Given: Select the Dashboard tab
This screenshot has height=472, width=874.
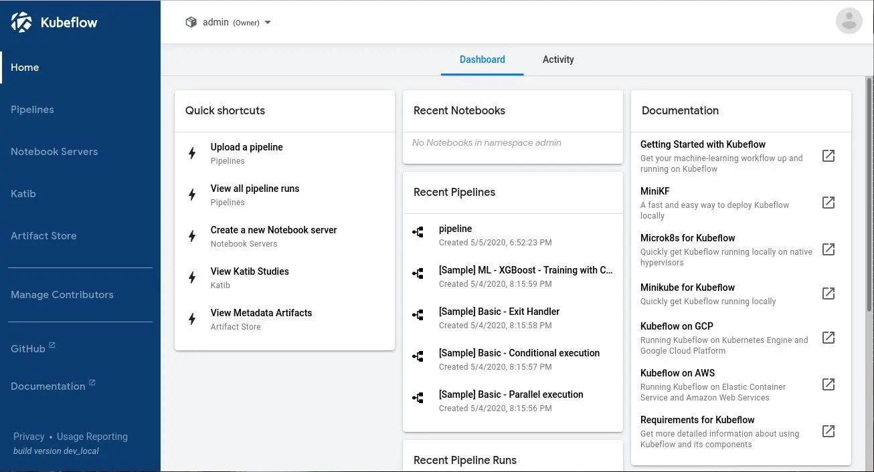Looking at the screenshot, I should (x=482, y=60).
